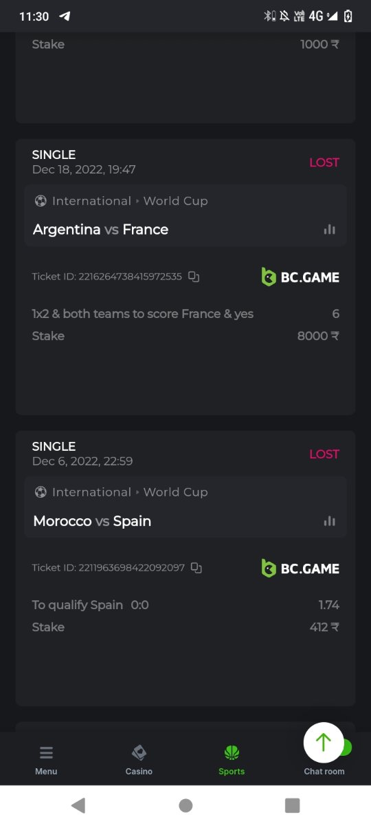Screen dimensions: 371x826
Task: Tap the green scroll-to-top arrow button
Action: coord(324,742)
